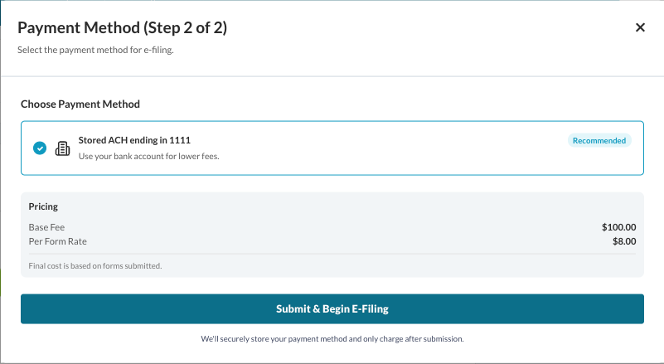Click the "Choose Payment Method" heading
Image resolution: width=664 pixels, height=364 pixels.
80,104
